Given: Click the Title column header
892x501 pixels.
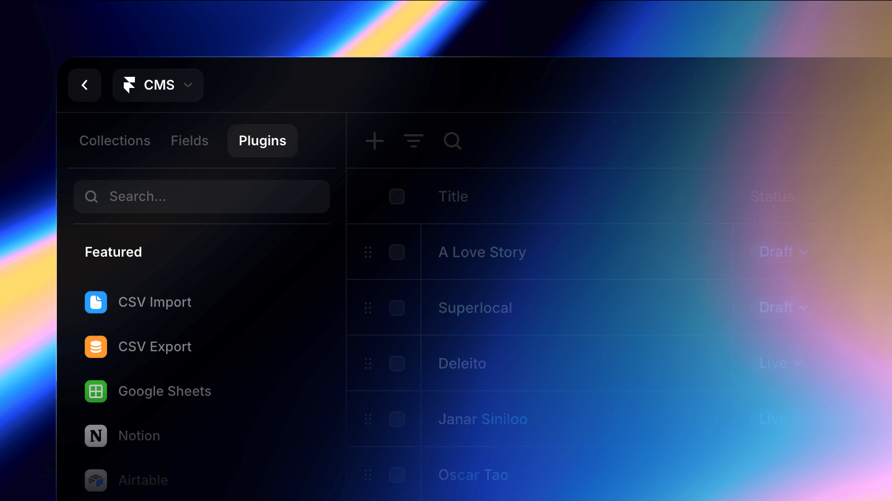Looking at the screenshot, I should (453, 197).
